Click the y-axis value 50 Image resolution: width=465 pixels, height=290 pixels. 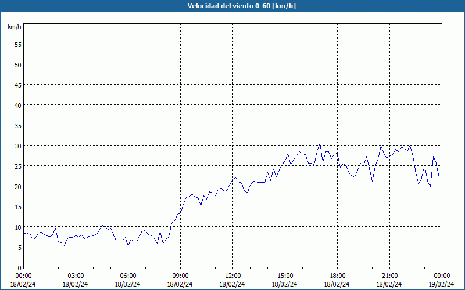[18, 65]
